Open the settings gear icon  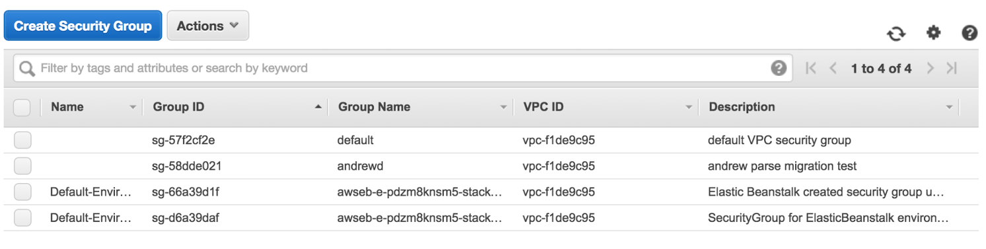point(933,32)
